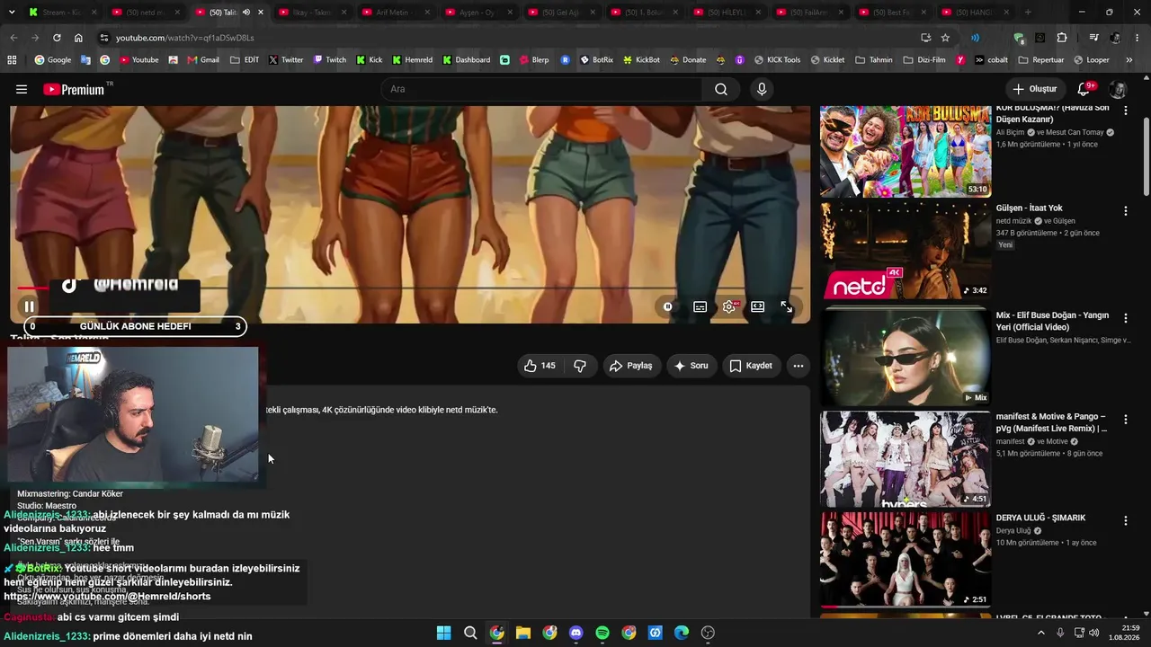Image resolution: width=1151 pixels, height=647 pixels.
Task: Open manifest & Motive & Pango video title
Action: [x=1051, y=422]
